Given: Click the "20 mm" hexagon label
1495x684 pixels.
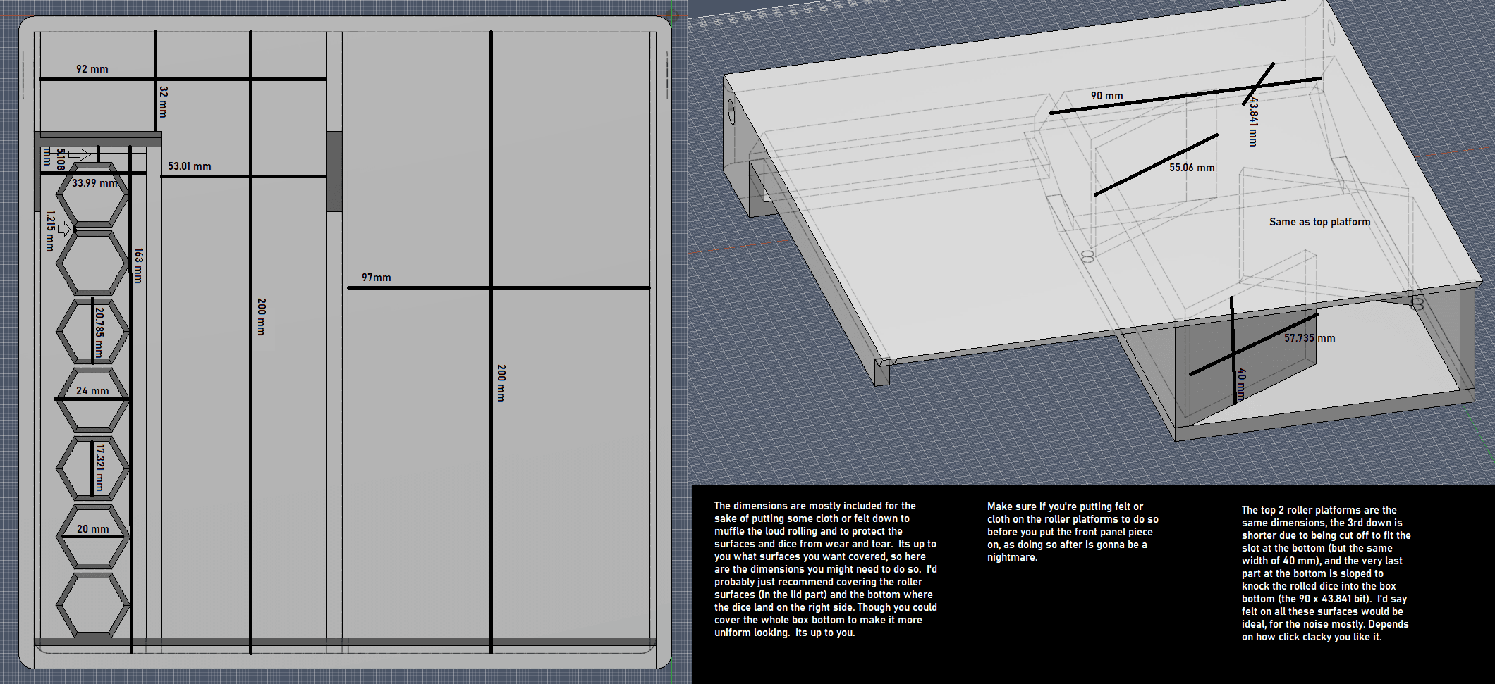Looking at the screenshot, I should (93, 529).
